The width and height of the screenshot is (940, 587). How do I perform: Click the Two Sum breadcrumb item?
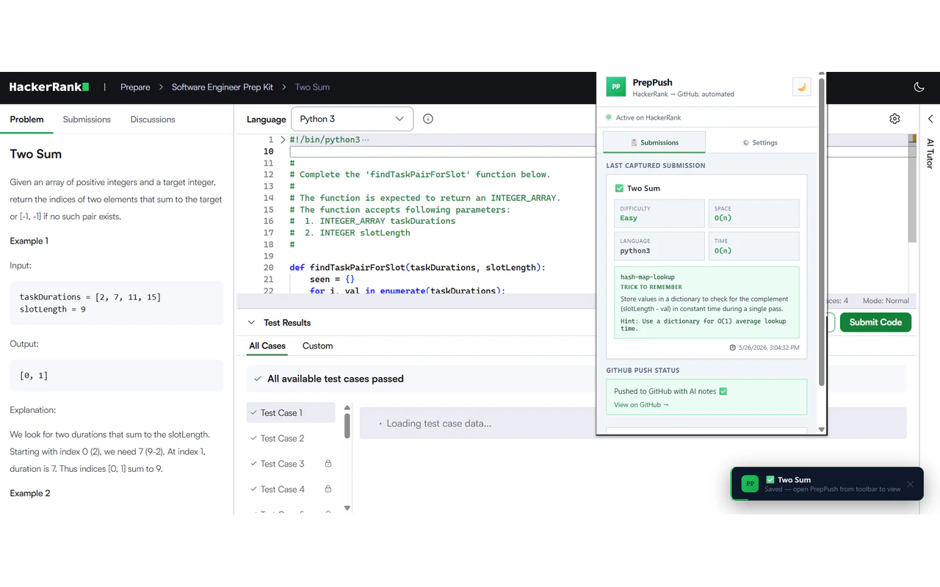pyautogui.click(x=312, y=87)
